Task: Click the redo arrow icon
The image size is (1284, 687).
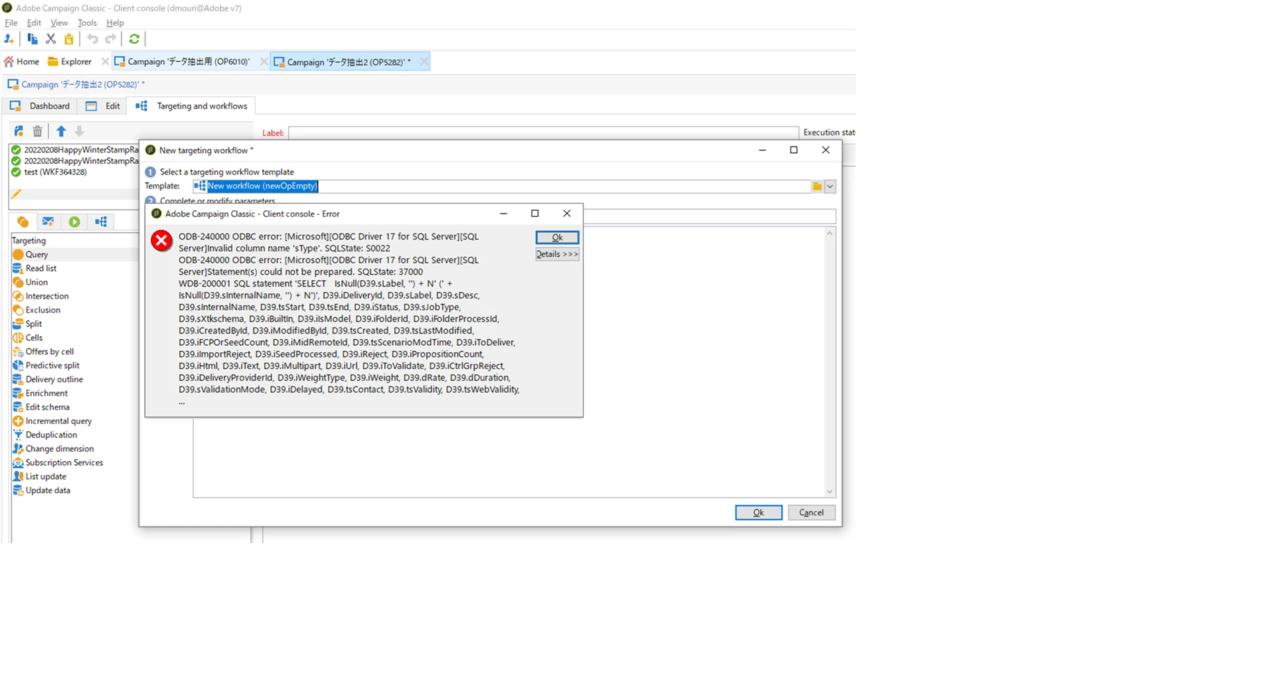Action: (x=111, y=39)
